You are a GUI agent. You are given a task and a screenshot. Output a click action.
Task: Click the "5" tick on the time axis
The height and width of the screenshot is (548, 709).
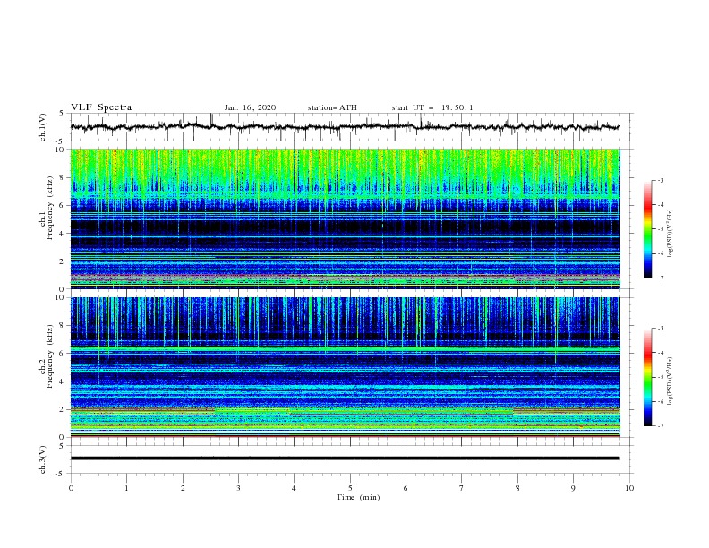tap(350, 488)
